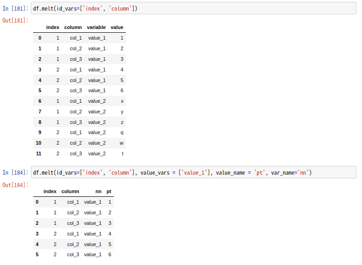This screenshot has width=362, height=265.
Task: Click the In [184] code cell input
Action: tap(194, 172)
